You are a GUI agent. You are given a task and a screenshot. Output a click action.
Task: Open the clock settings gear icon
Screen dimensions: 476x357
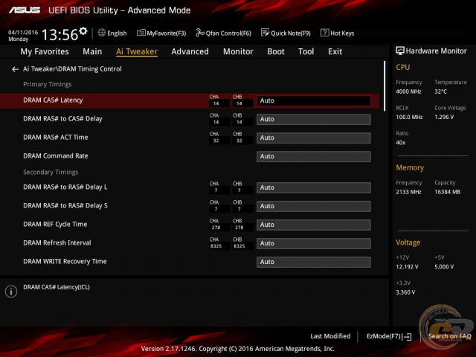tap(83, 31)
